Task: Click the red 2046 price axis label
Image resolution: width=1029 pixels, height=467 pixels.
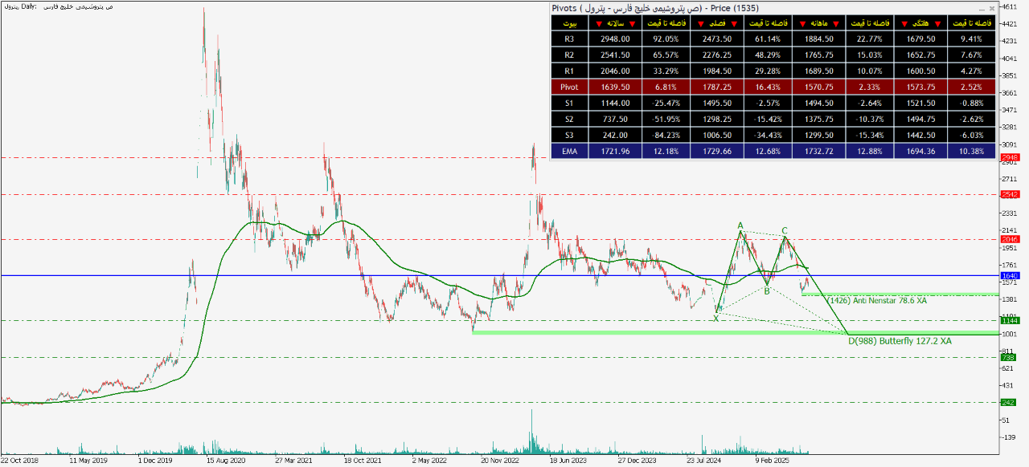Action: (x=1009, y=239)
